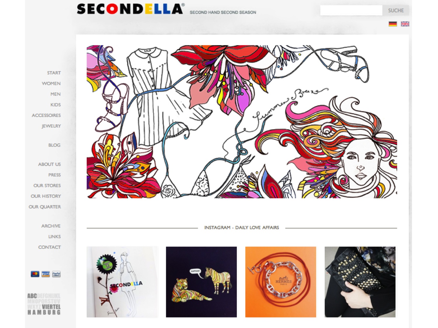The width and height of the screenshot is (438, 328).
Task: Visit the OUR STORES page
Action: click(47, 185)
